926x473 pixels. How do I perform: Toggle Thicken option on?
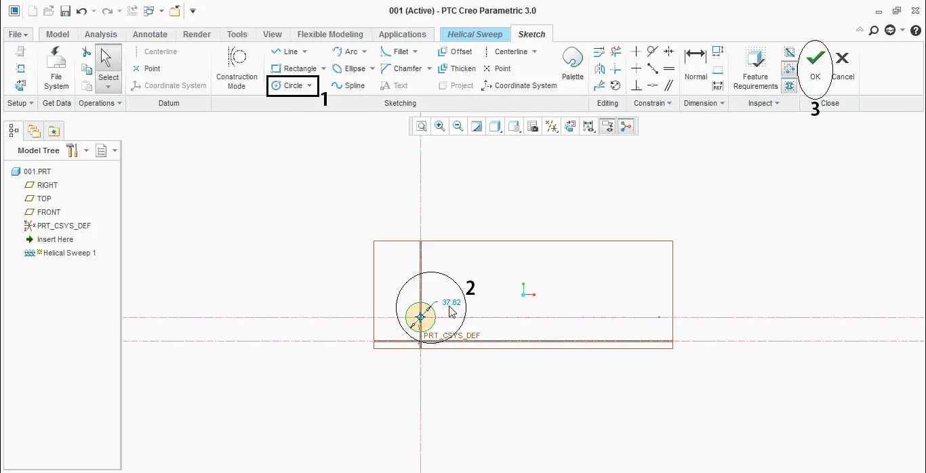pyautogui.click(x=457, y=68)
